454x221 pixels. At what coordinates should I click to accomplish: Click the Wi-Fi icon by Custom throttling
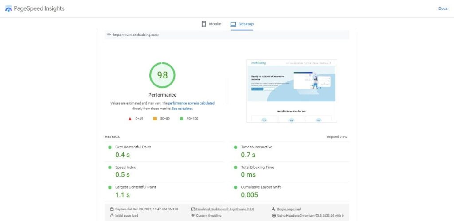pos(193,216)
